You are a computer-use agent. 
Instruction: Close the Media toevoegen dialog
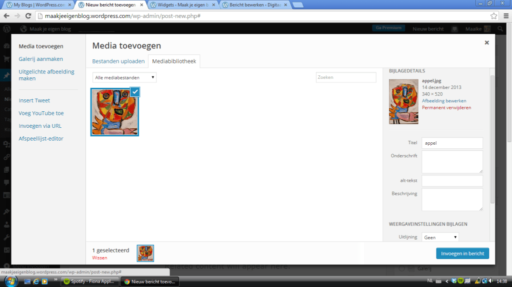(486, 43)
